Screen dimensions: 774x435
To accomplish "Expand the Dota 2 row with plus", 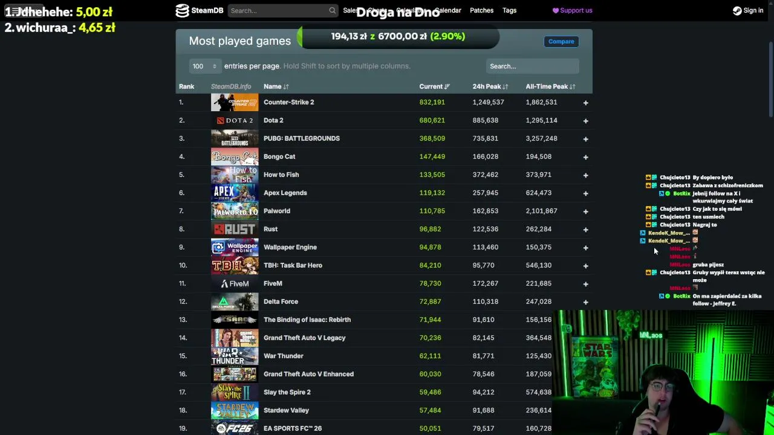I will pos(585,121).
